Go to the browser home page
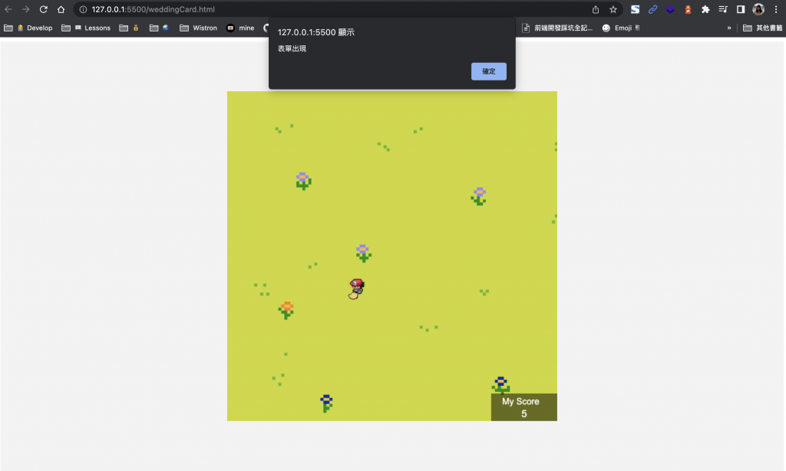The image size is (786, 471). (61, 9)
